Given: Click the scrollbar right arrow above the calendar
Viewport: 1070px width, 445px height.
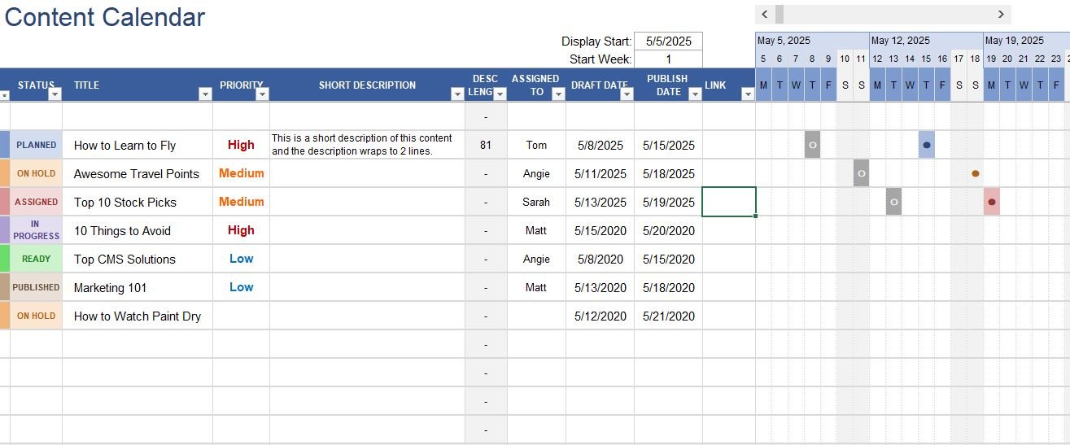Looking at the screenshot, I should tap(1001, 15).
